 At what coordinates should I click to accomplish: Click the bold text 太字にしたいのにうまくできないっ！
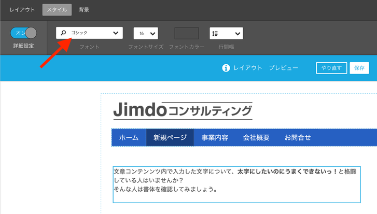point(288,172)
